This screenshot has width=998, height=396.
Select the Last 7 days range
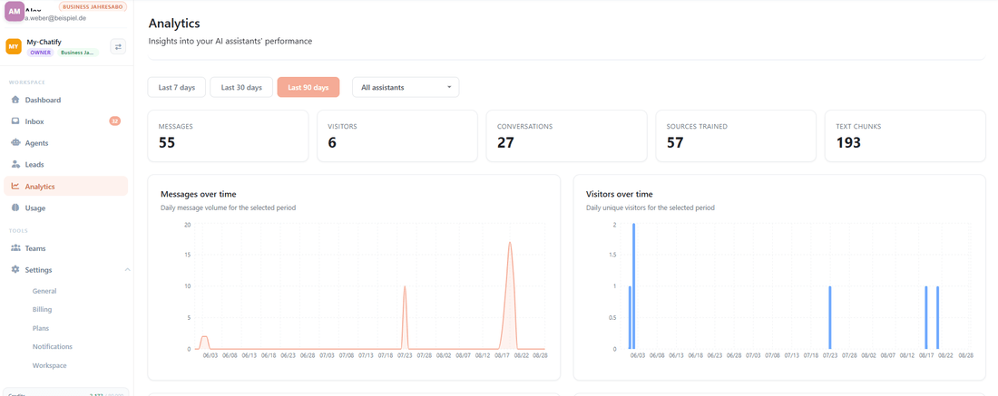click(x=176, y=88)
